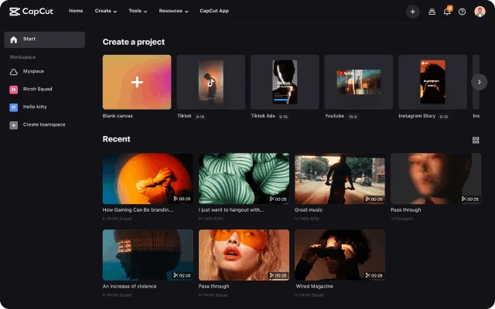Click the Create teamspace plus icon
The image size is (495, 309).
(14, 124)
